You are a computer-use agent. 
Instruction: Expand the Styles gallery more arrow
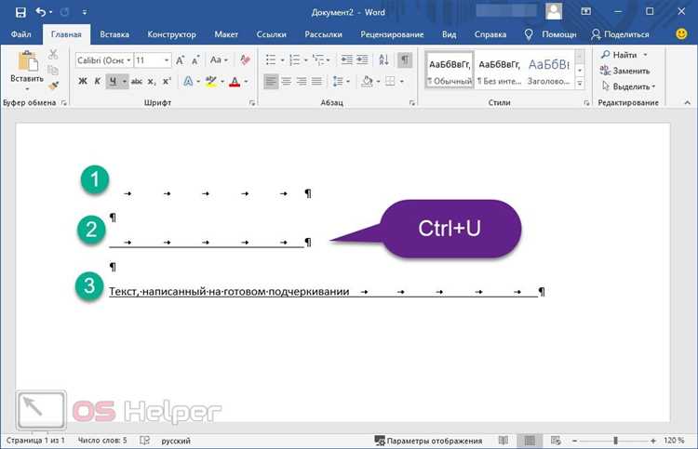(x=580, y=83)
